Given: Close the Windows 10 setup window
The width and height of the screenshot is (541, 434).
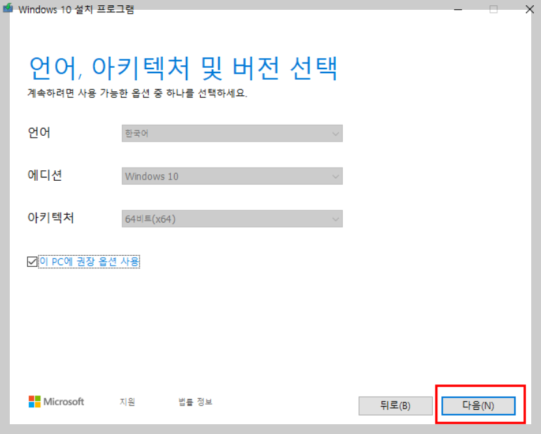Looking at the screenshot, I should coord(530,9).
